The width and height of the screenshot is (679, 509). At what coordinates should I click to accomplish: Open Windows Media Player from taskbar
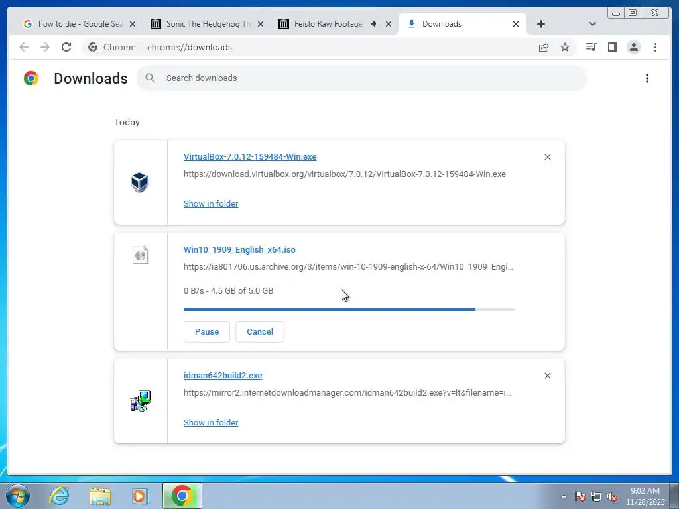(x=140, y=496)
